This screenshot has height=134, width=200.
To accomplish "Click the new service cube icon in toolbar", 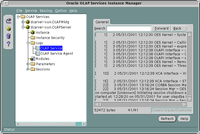I will pos(8,28).
